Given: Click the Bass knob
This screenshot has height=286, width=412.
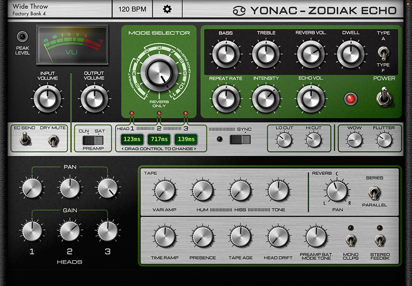Looking at the screenshot, I should pos(225,53).
